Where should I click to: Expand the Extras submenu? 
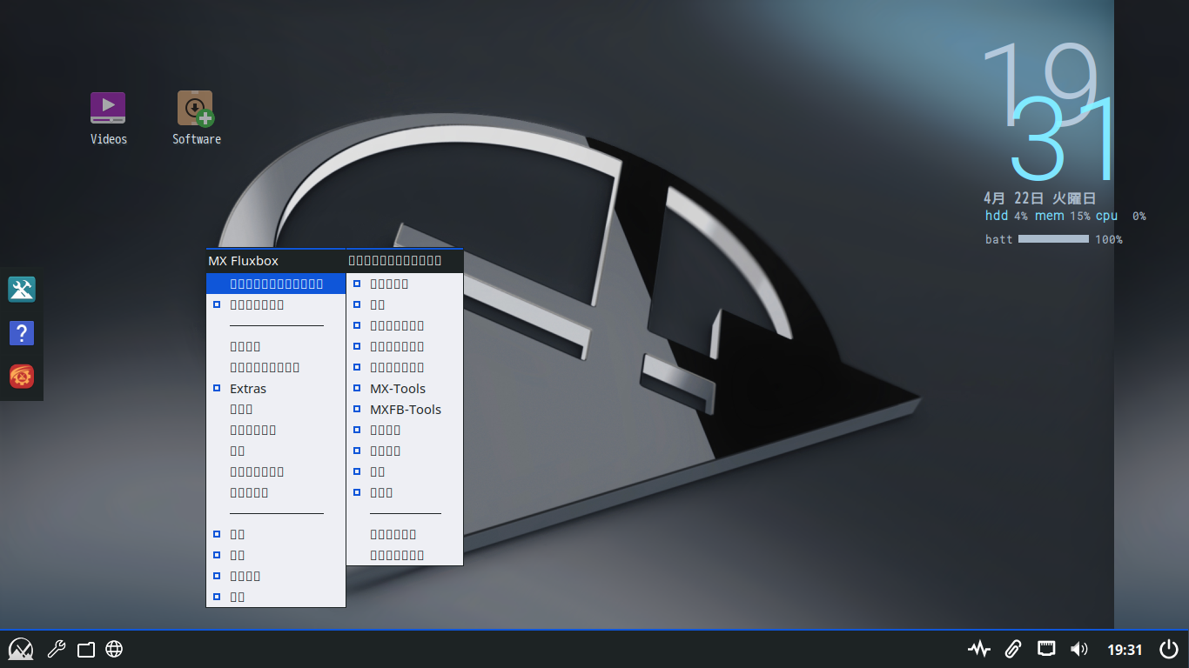(x=248, y=389)
